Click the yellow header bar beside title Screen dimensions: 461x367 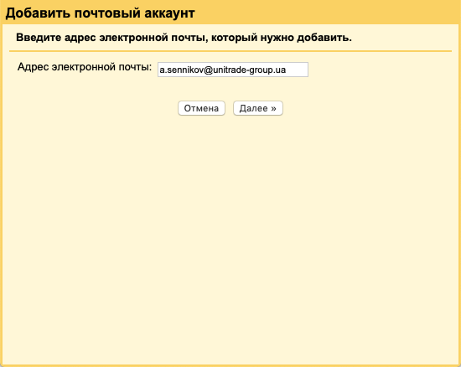pos(326,13)
